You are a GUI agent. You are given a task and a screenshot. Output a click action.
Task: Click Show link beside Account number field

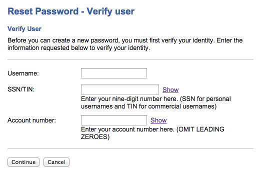coord(158,120)
